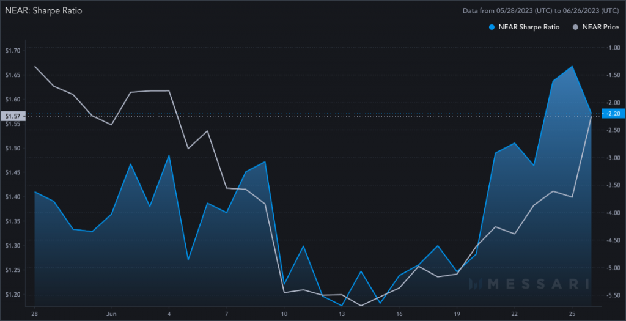Image resolution: width=626 pixels, height=321 pixels.
Task: Click the $1.25 left axis label
Action: [13, 270]
